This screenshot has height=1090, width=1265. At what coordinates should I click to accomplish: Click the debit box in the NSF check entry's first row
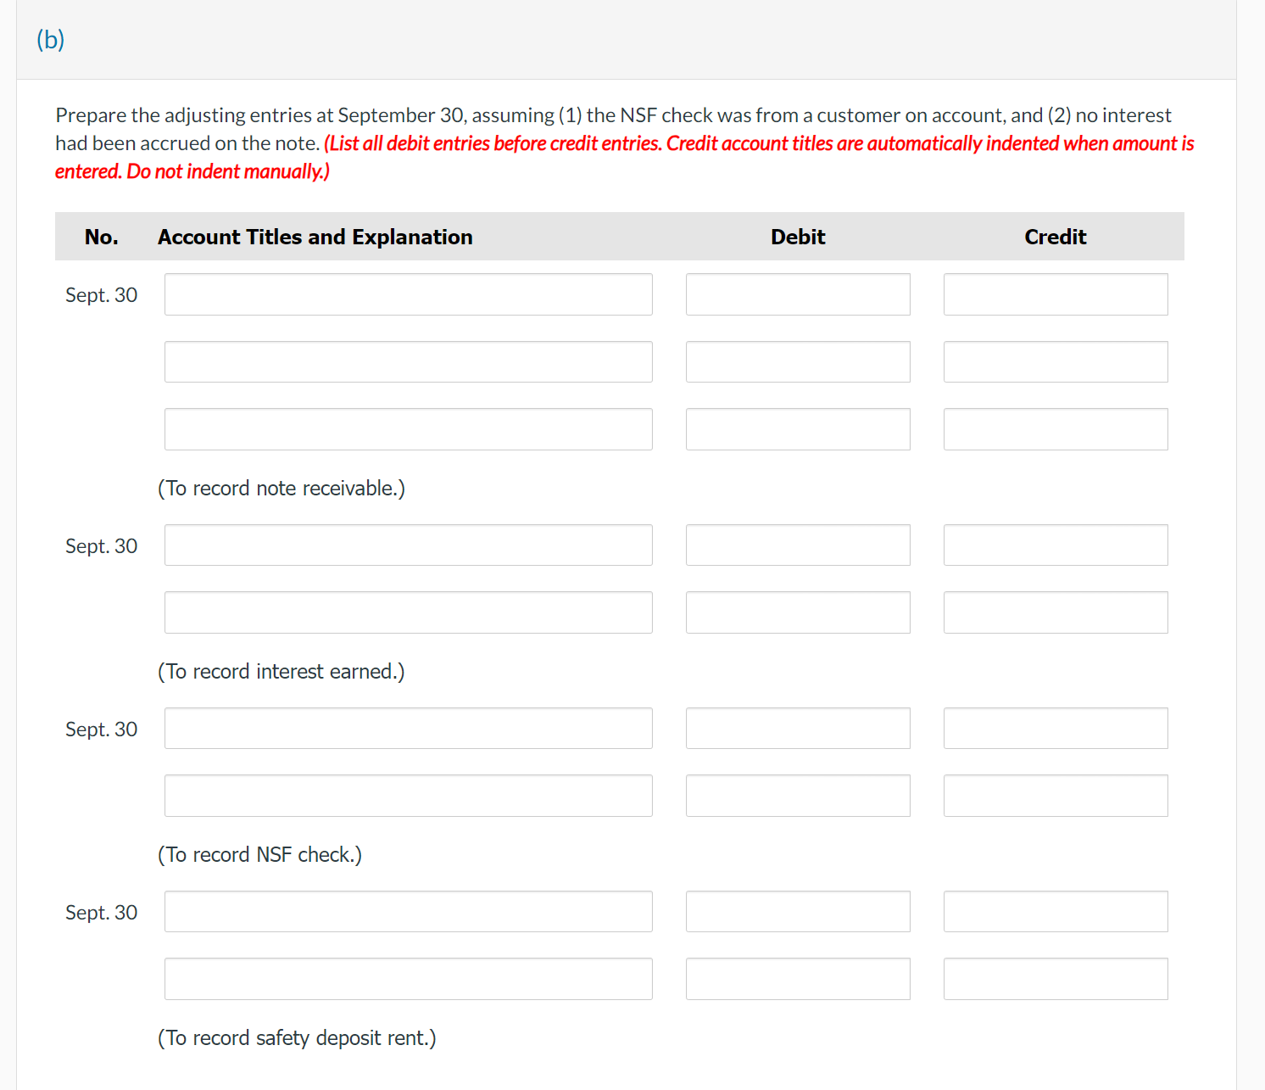tap(798, 728)
